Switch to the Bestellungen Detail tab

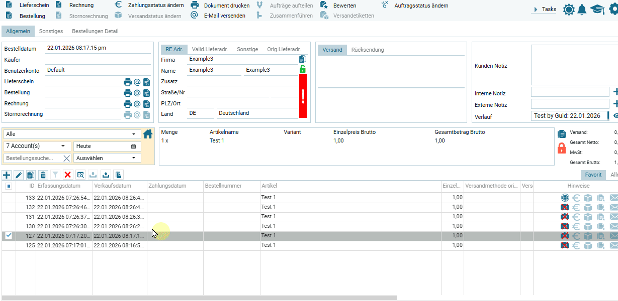(x=95, y=31)
